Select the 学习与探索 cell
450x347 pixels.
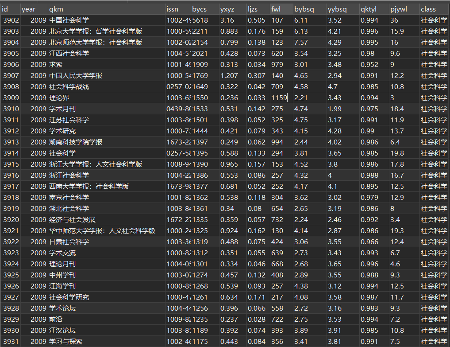click(107, 341)
